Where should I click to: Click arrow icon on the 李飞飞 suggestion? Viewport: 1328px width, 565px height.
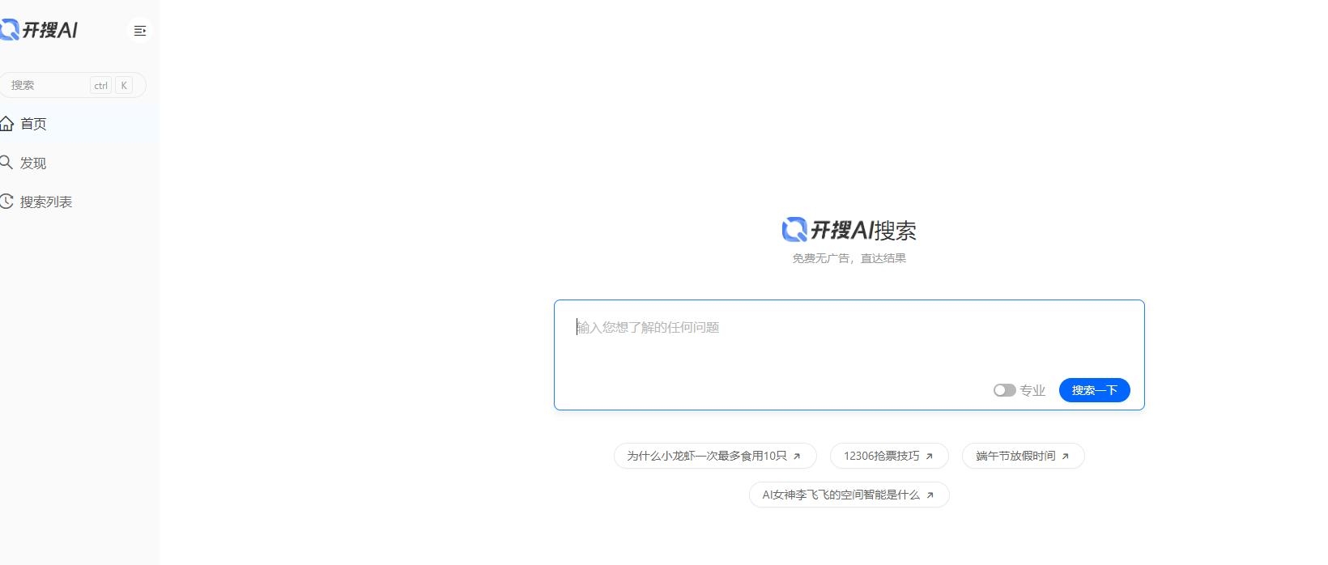930,495
